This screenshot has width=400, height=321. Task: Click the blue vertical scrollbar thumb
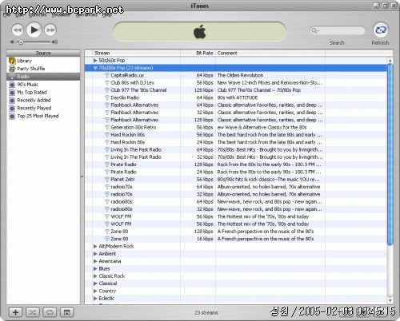click(390, 154)
